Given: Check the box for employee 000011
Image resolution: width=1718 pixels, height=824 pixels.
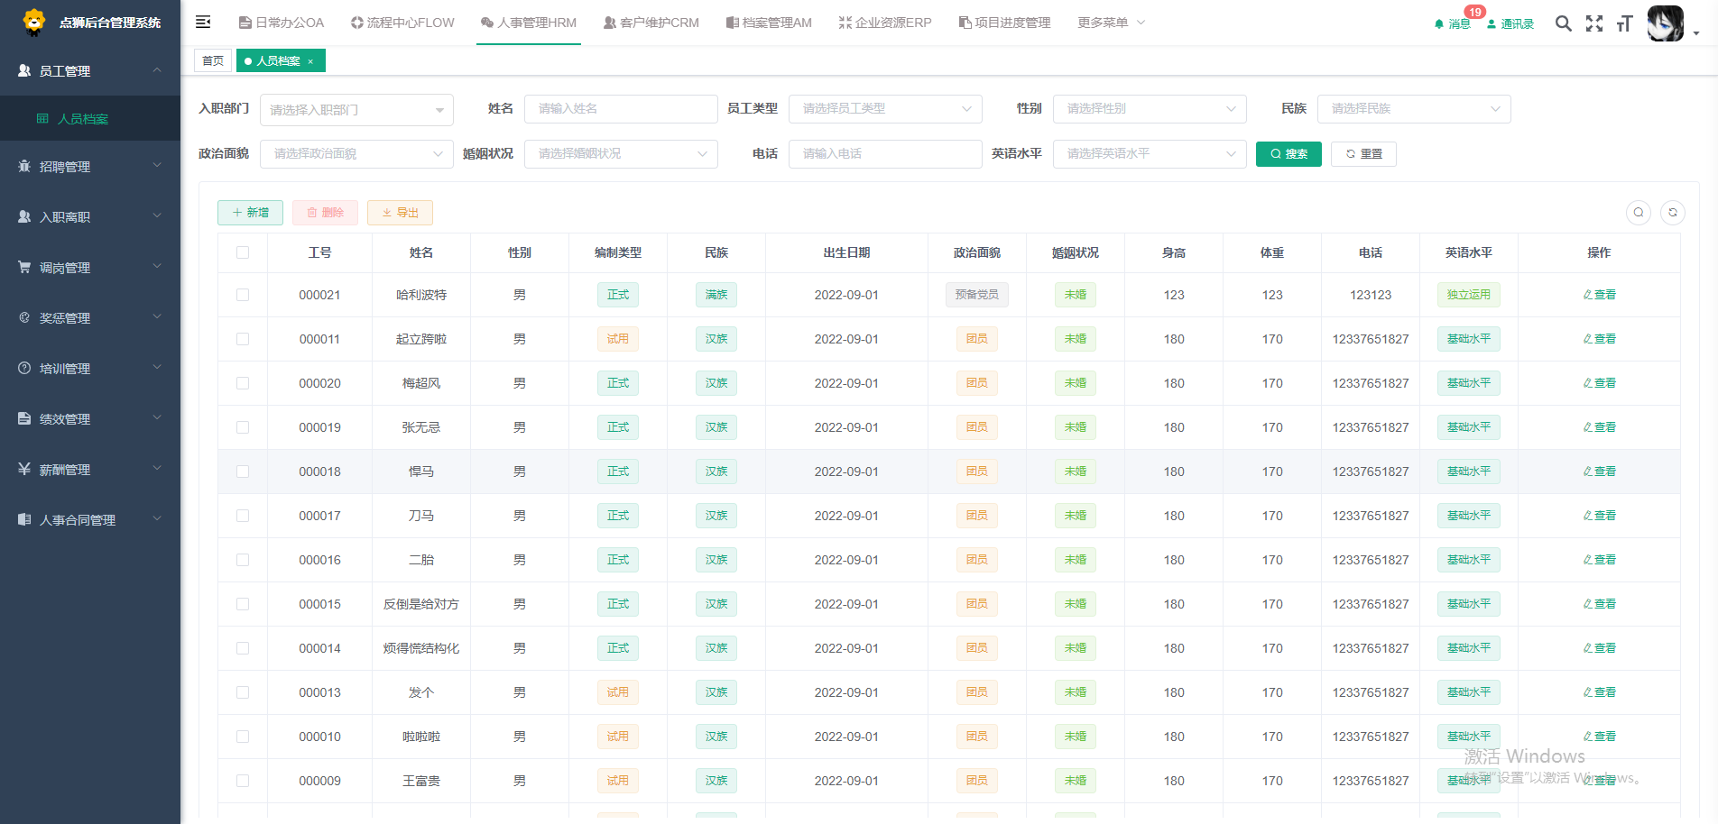Looking at the screenshot, I should point(243,339).
